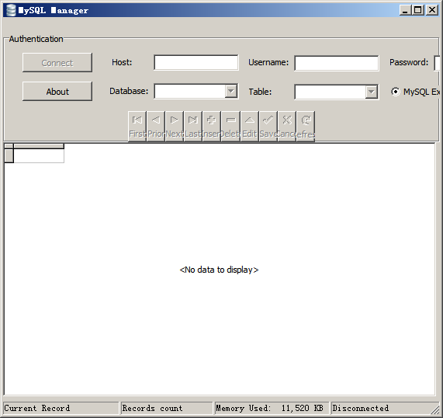Open the Database dropdown arrow
This screenshot has width=443, height=418.
tap(231, 91)
